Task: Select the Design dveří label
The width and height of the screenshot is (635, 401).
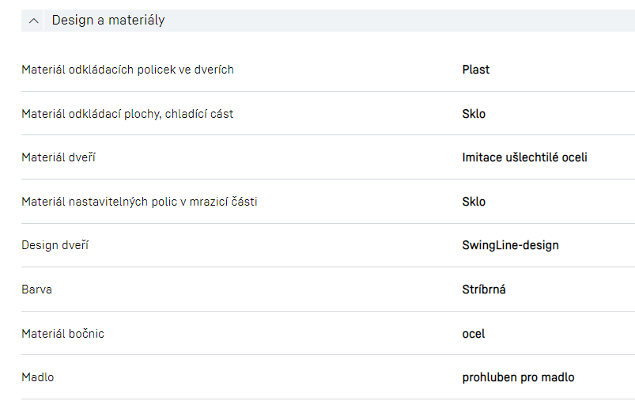Action: [55, 245]
